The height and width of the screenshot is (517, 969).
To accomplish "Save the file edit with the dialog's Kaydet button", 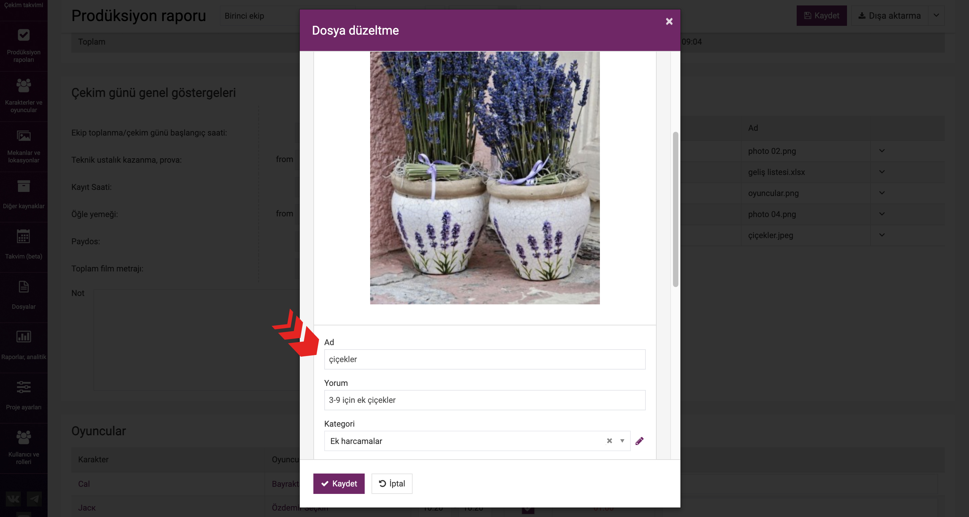I will pyautogui.click(x=339, y=483).
